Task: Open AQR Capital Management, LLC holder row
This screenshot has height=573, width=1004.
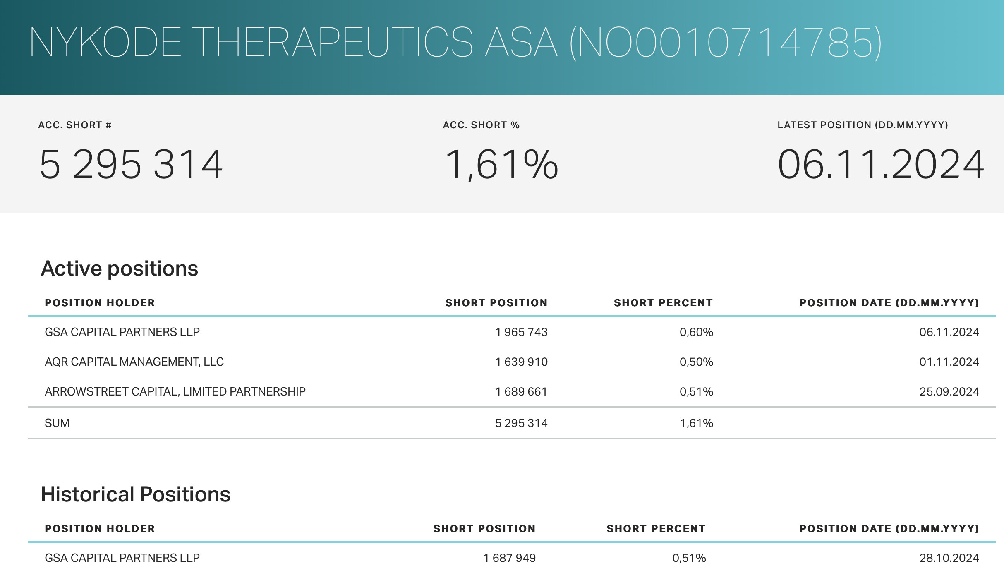Action: point(134,362)
